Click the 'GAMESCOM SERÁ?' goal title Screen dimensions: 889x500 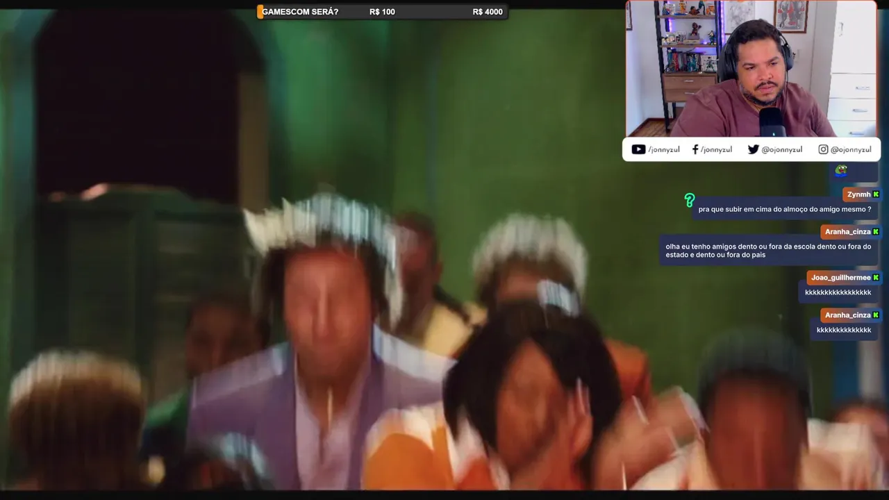tap(300, 12)
